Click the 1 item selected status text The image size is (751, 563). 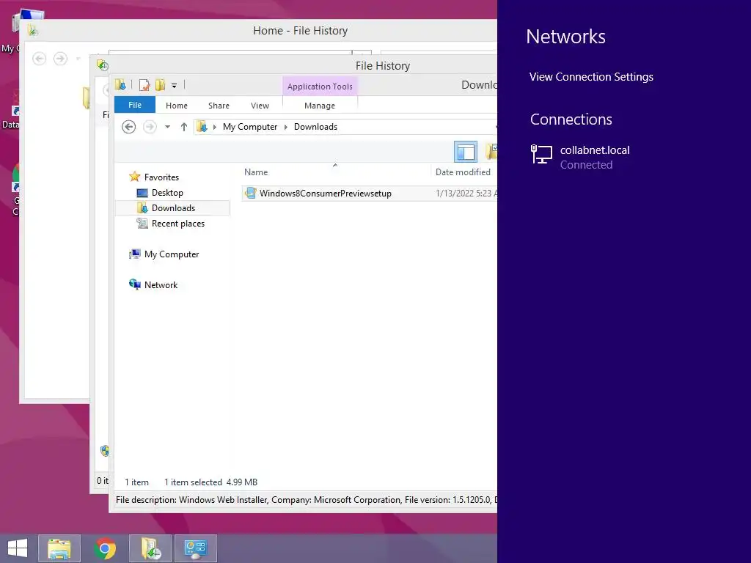tap(193, 482)
